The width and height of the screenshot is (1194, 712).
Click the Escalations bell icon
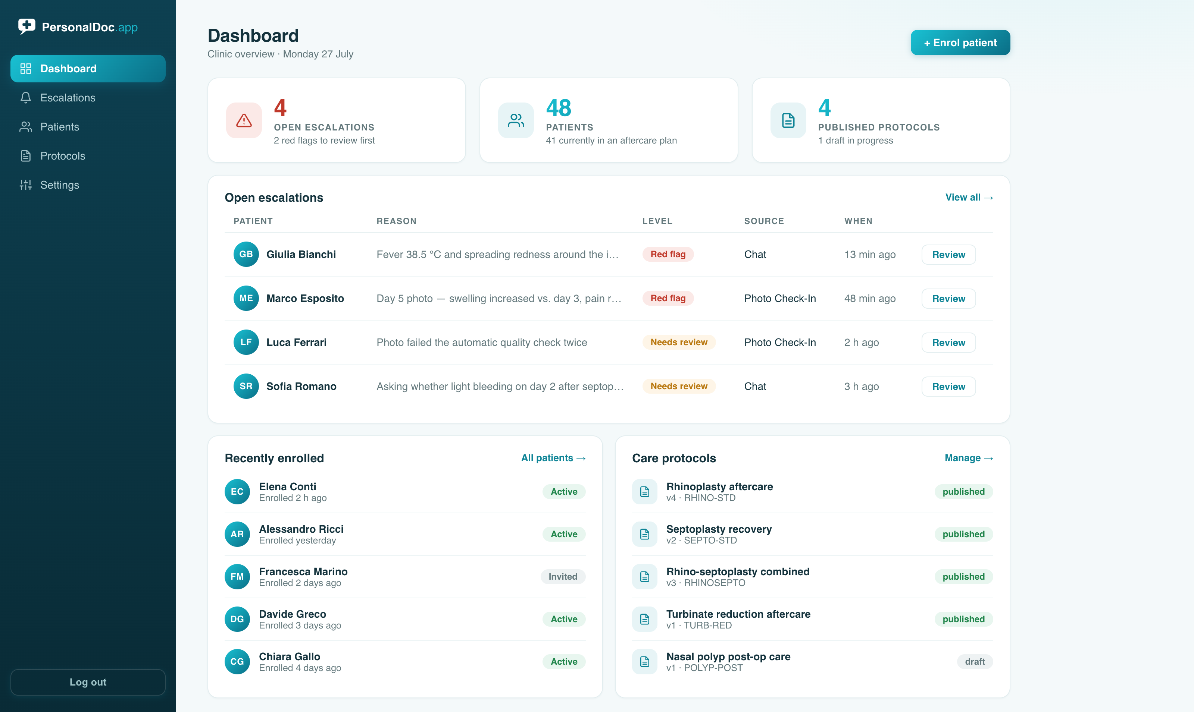click(x=25, y=98)
